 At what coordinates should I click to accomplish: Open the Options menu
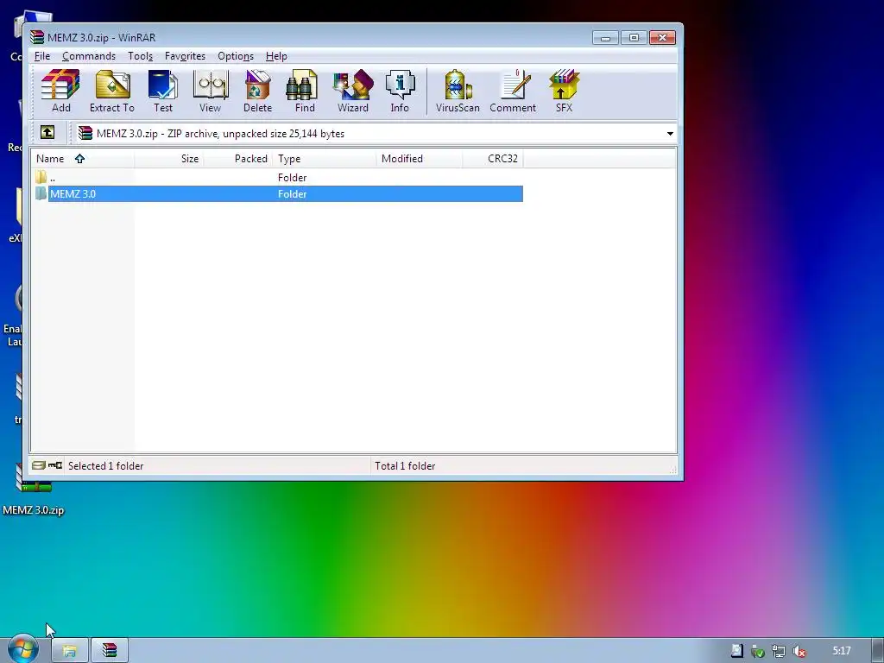tap(236, 56)
